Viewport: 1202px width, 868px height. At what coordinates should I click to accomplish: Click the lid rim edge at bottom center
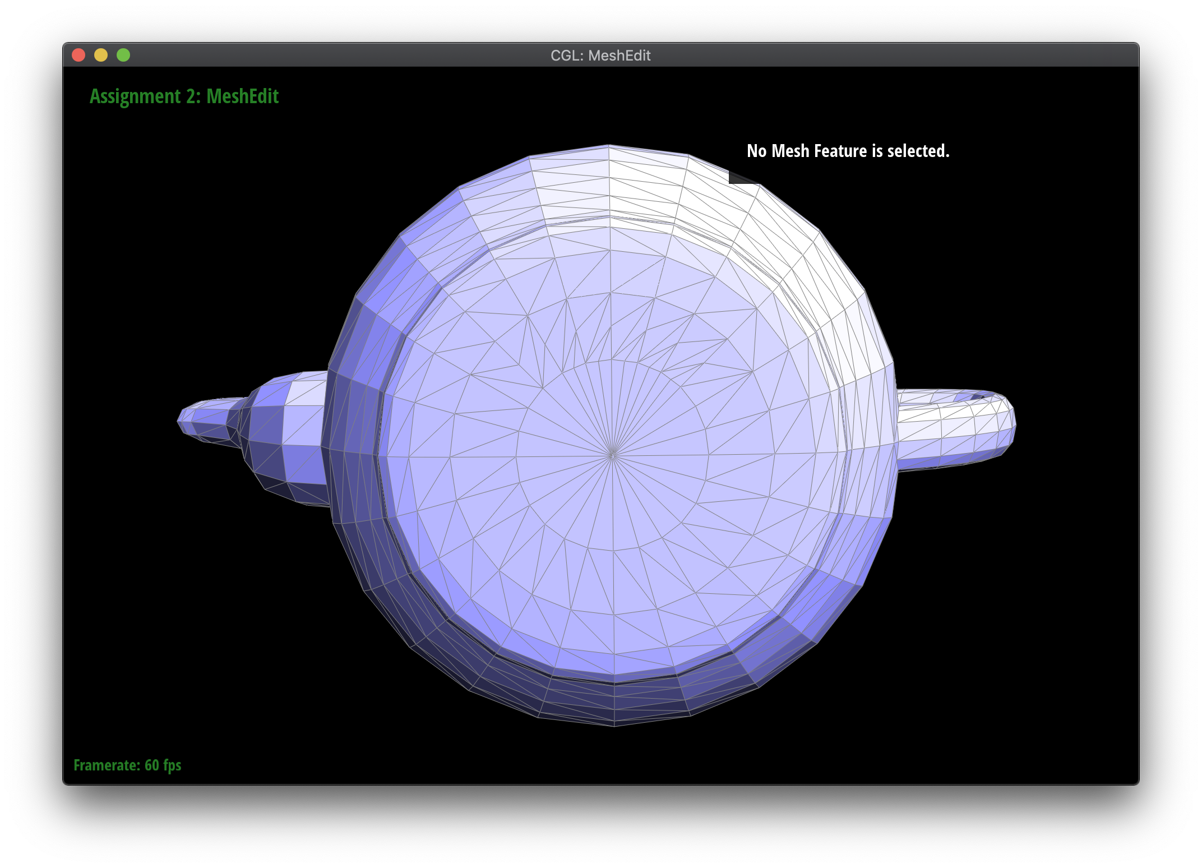pos(614,681)
